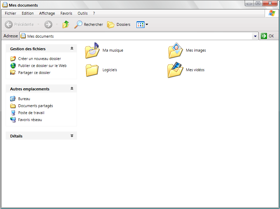Open Favoris réseau link
Screen dimensions: 280x209
30,120
